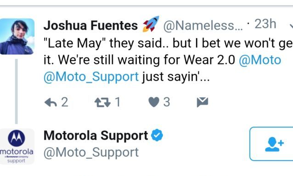Retweet Joshua Fuentes' tweet
Viewport: 293px width, 176px height.
(x=102, y=102)
